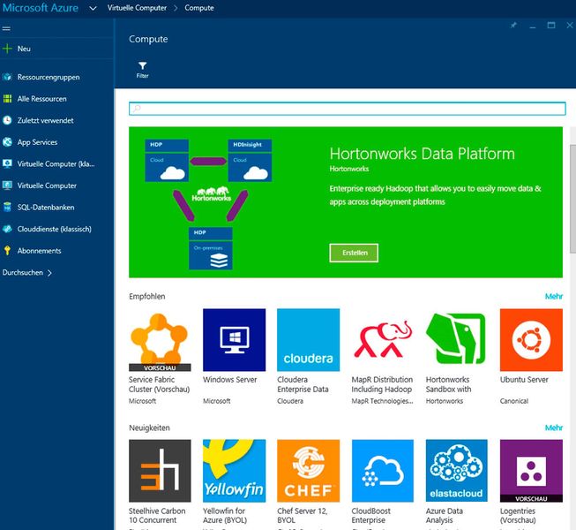The image size is (576, 530).
Task: Click the green plus Neu icon
Action: click(7, 49)
